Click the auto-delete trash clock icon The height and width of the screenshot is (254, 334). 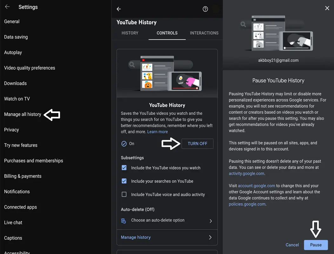click(124, 221)
